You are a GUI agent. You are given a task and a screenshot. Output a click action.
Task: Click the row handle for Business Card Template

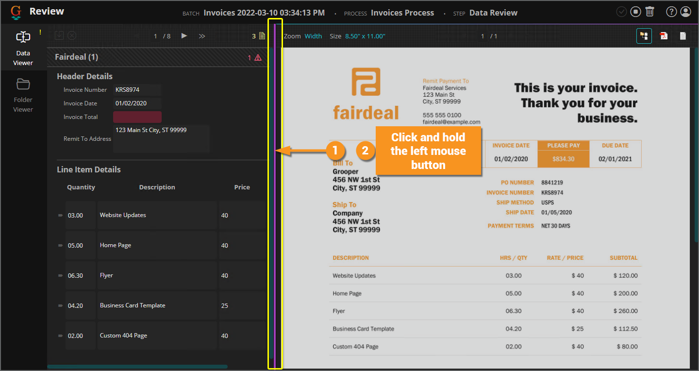coord(61,305)
